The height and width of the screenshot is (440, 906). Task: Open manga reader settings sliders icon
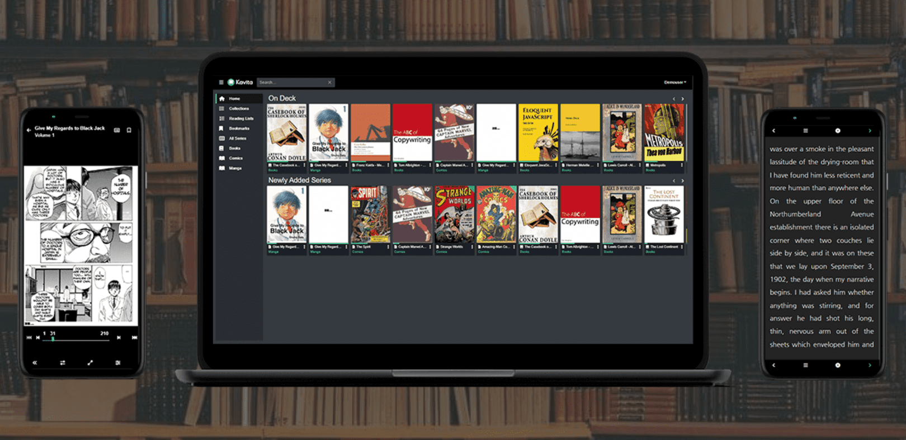point(118,362)
